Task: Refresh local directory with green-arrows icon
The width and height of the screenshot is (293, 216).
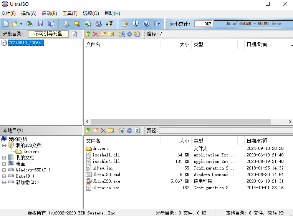Action: (x=137, y=131)
